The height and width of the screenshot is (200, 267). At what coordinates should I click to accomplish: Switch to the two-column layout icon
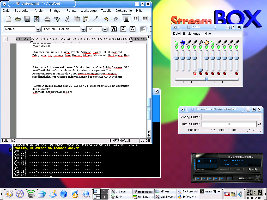tap(136, 19)
